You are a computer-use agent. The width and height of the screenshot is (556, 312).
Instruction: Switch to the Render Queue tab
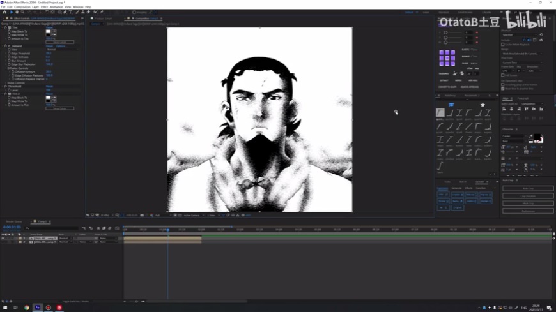click(x=14, y=221)
